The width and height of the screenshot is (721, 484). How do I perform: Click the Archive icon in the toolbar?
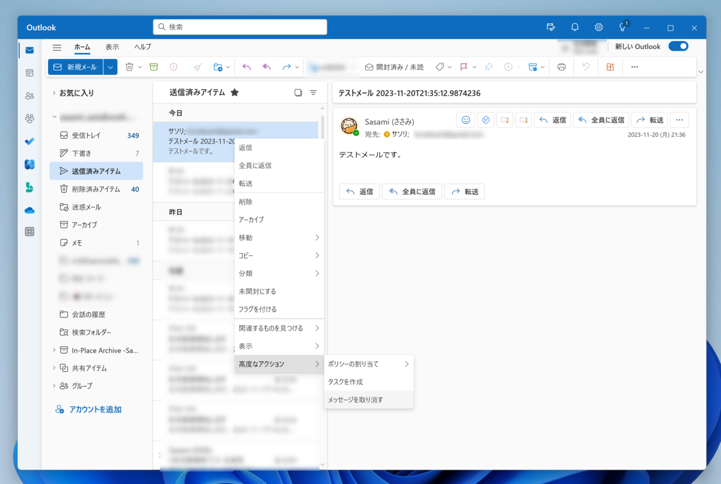154,67
